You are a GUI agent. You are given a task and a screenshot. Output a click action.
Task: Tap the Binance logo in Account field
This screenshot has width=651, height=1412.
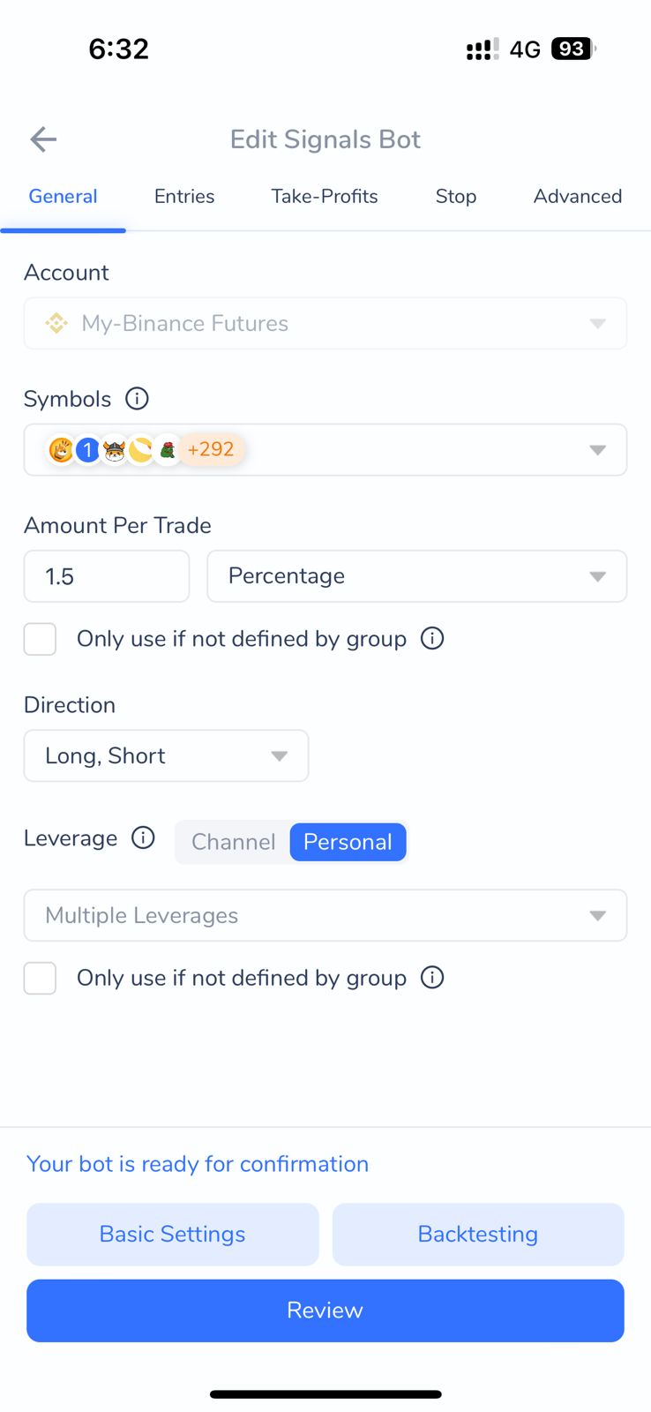57,324
